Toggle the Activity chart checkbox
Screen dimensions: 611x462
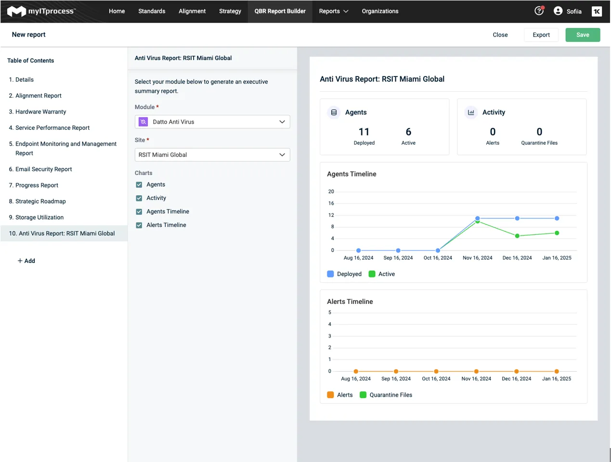139,198
